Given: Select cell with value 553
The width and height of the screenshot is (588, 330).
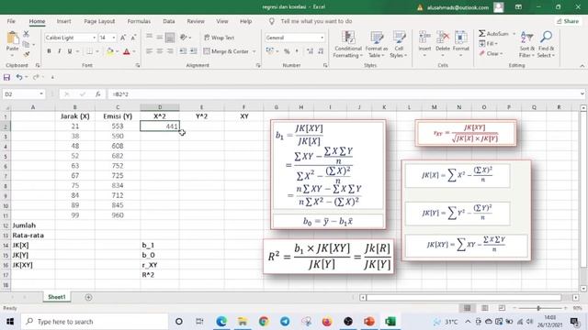Looking at the screenshot, I should pyautogui.click(x=118, y=126).
